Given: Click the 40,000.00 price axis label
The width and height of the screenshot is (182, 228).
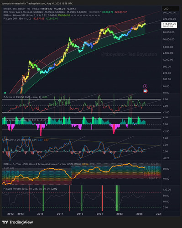Looking at the screenshot, I should (x=168, y=32).
